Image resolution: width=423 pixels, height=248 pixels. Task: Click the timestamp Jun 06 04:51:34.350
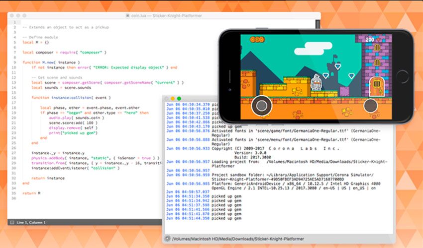(188, 196)
